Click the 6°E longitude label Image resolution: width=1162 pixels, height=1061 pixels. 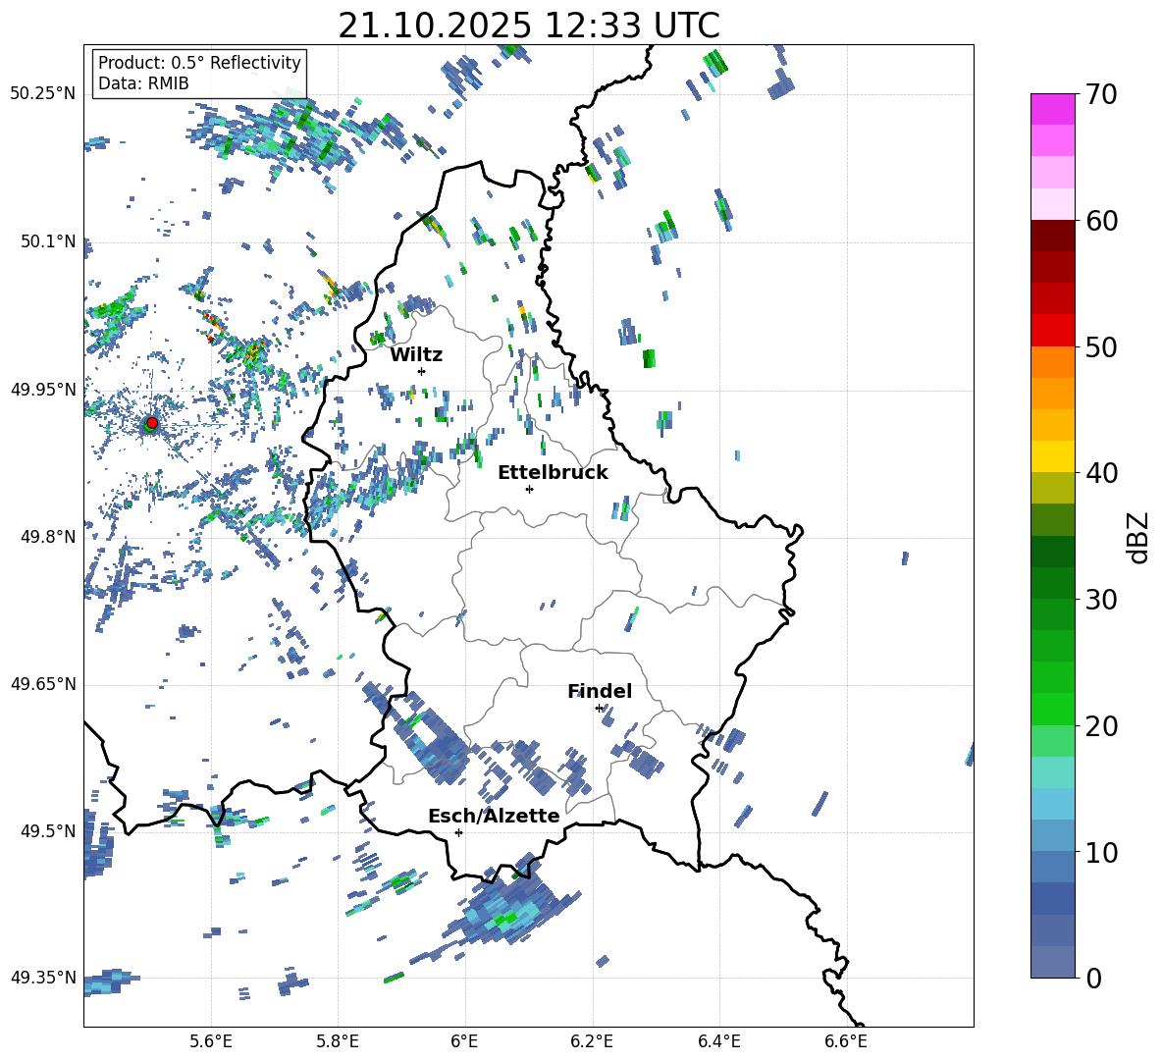pyautogui.click(x=464, y=1041)
